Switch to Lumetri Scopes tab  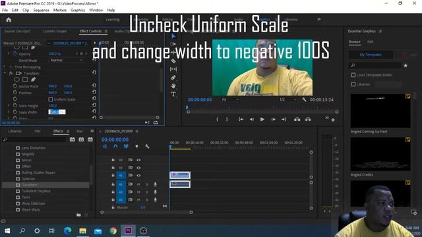[55, 31]
